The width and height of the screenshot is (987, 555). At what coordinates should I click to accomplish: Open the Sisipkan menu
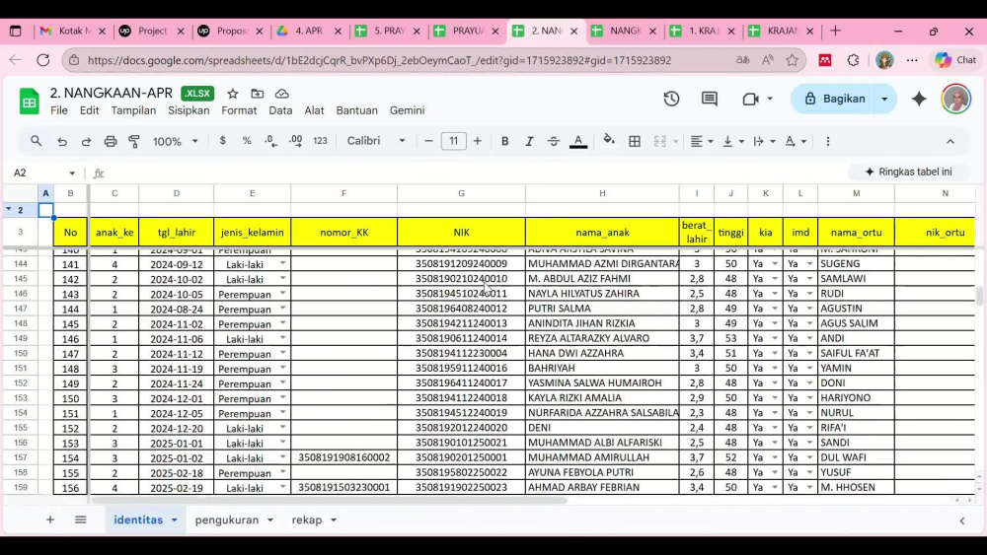(189, 110)
